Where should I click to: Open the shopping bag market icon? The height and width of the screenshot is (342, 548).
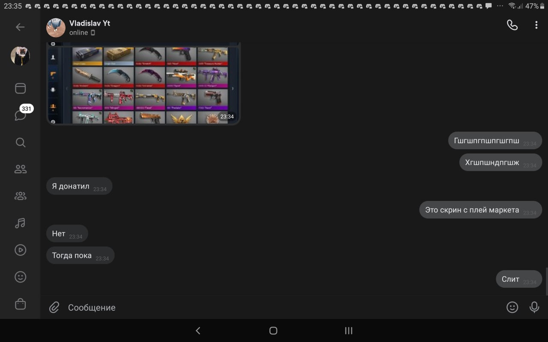20,304
